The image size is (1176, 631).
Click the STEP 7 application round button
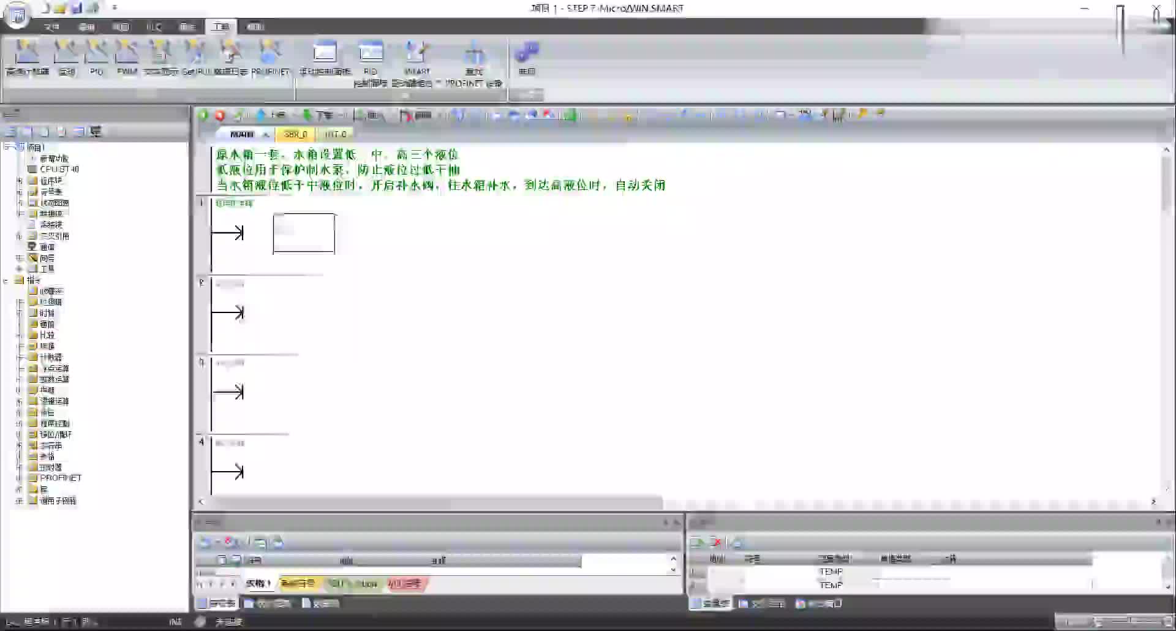click(18, 15)
